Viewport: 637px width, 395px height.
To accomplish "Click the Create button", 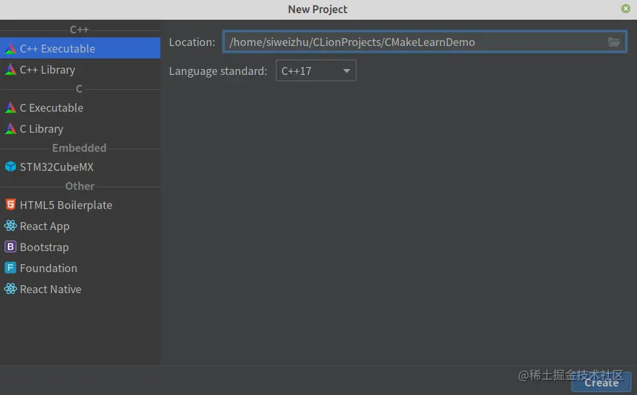I will tap(602, 383).
